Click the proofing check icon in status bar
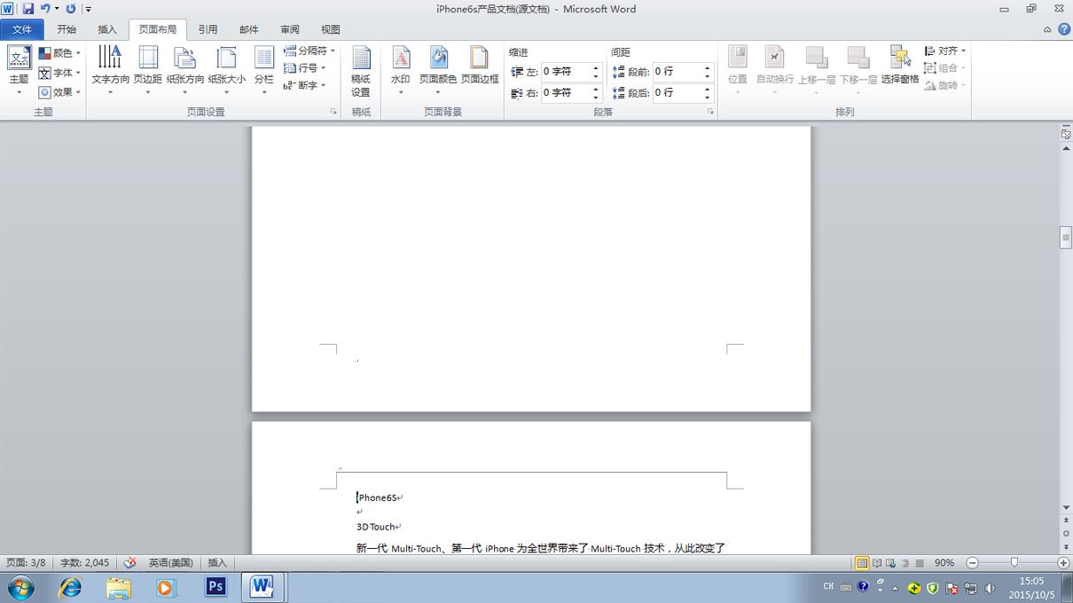The width and height of the screenshot is (1073, 603). (130, 563)
